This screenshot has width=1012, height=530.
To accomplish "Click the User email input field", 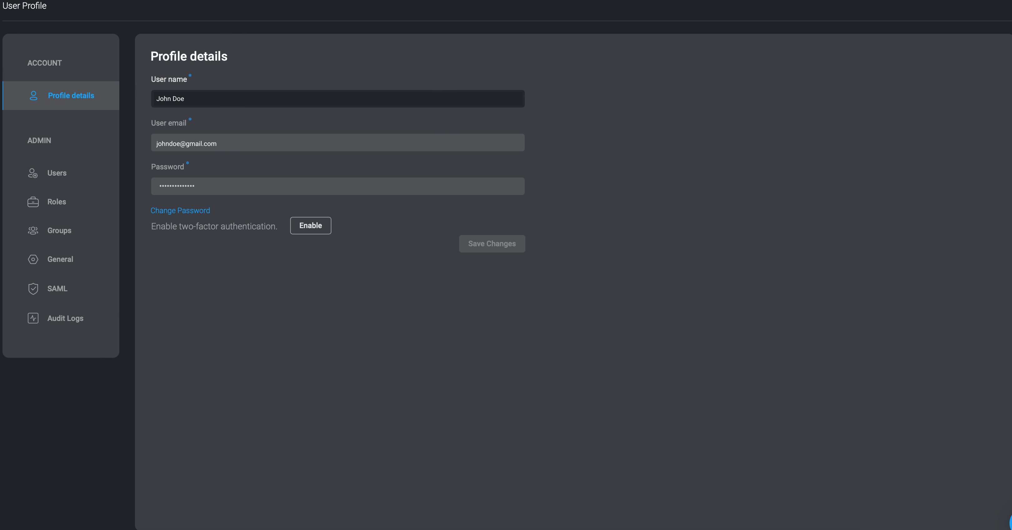I will 338,142.
